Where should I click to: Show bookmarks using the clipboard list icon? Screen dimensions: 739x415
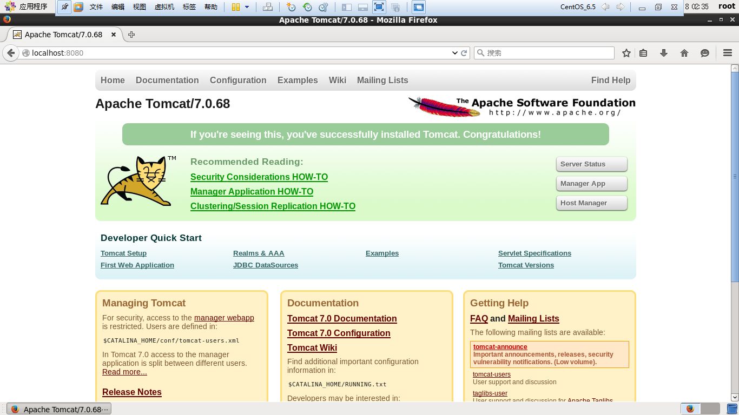643,53
